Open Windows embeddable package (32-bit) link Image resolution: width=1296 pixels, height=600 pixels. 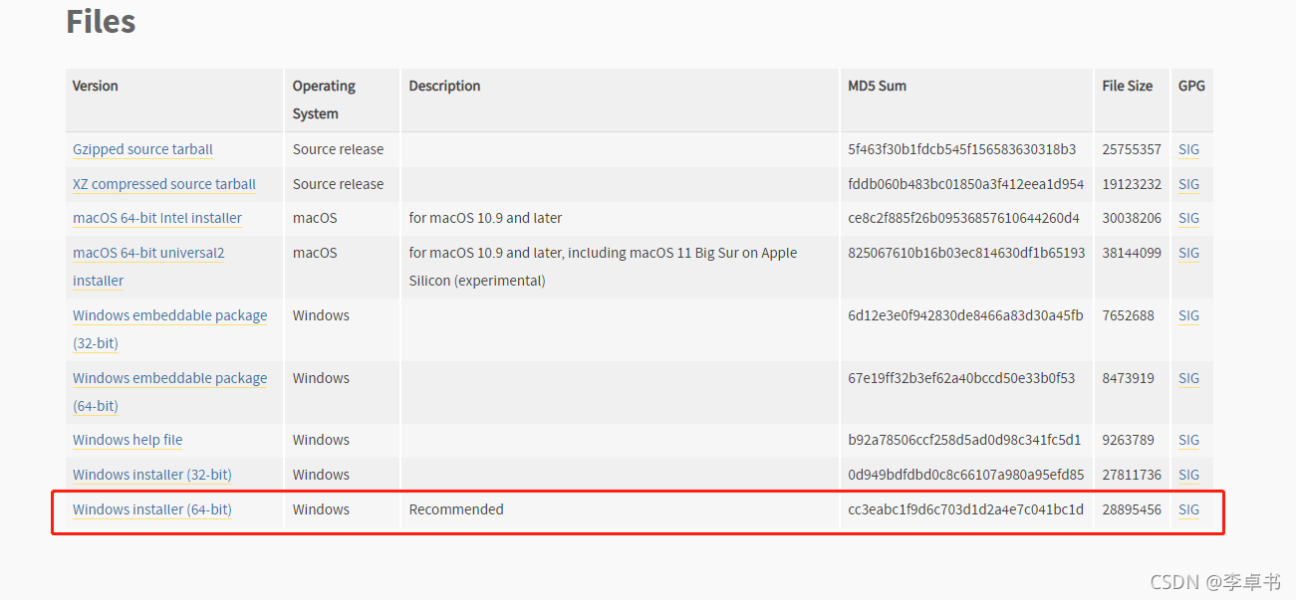169,329
